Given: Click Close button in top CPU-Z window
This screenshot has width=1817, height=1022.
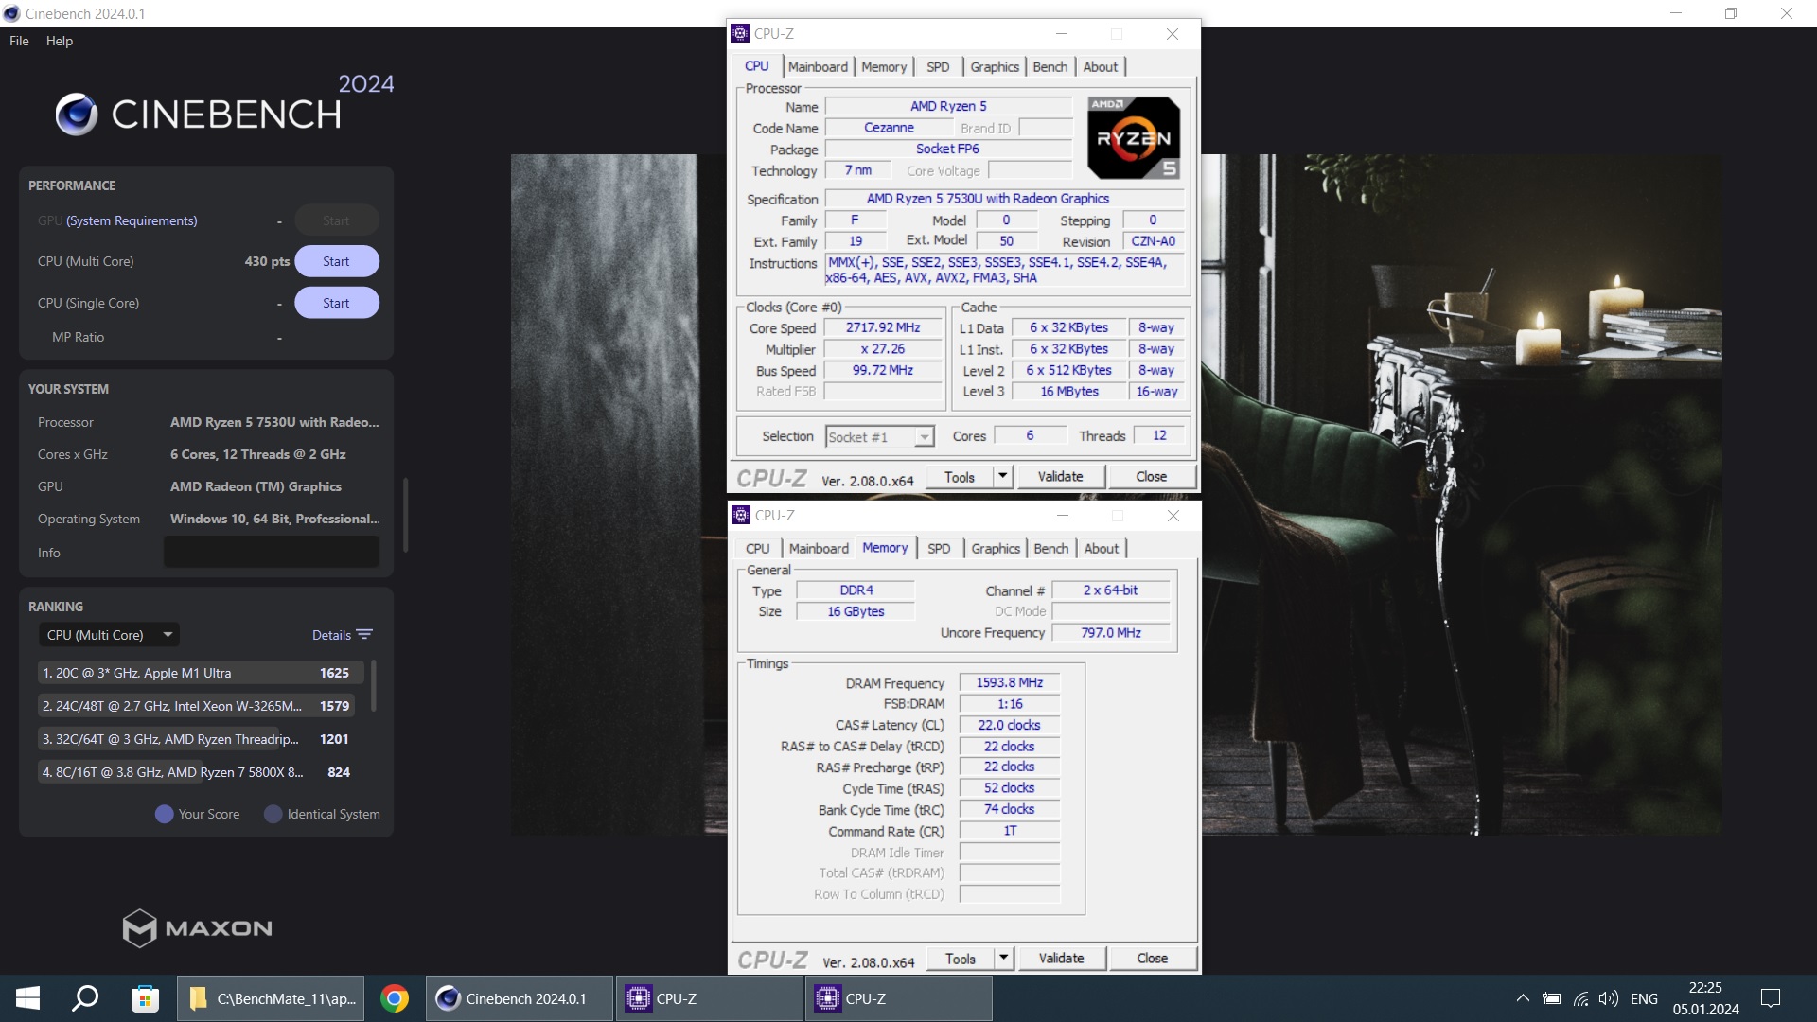Looking at the screenshot, I should (1152, 477).
